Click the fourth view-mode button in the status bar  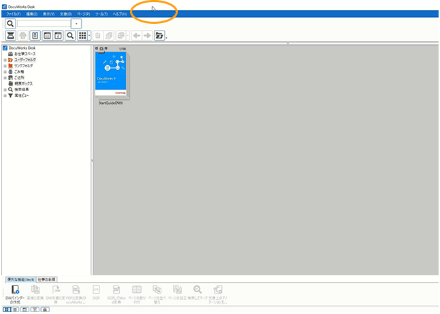tap(35, 309)
